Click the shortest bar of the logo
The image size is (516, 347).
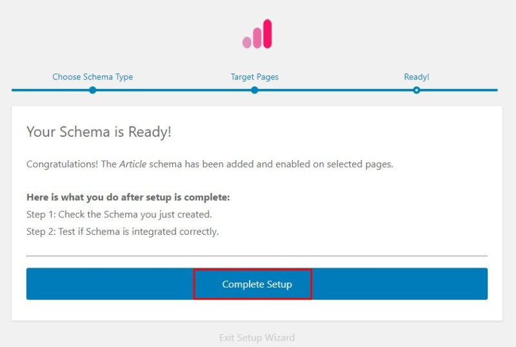coord(246,42)
